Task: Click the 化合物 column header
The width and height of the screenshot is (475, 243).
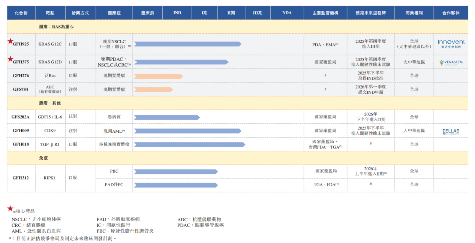Action: (21, 13)
